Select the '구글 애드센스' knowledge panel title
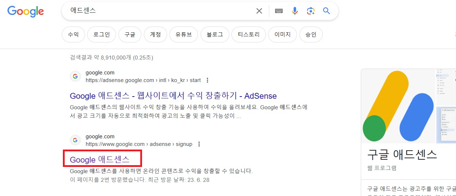The width and height of the screenshot is (456, 196). (x=402, y=155)
